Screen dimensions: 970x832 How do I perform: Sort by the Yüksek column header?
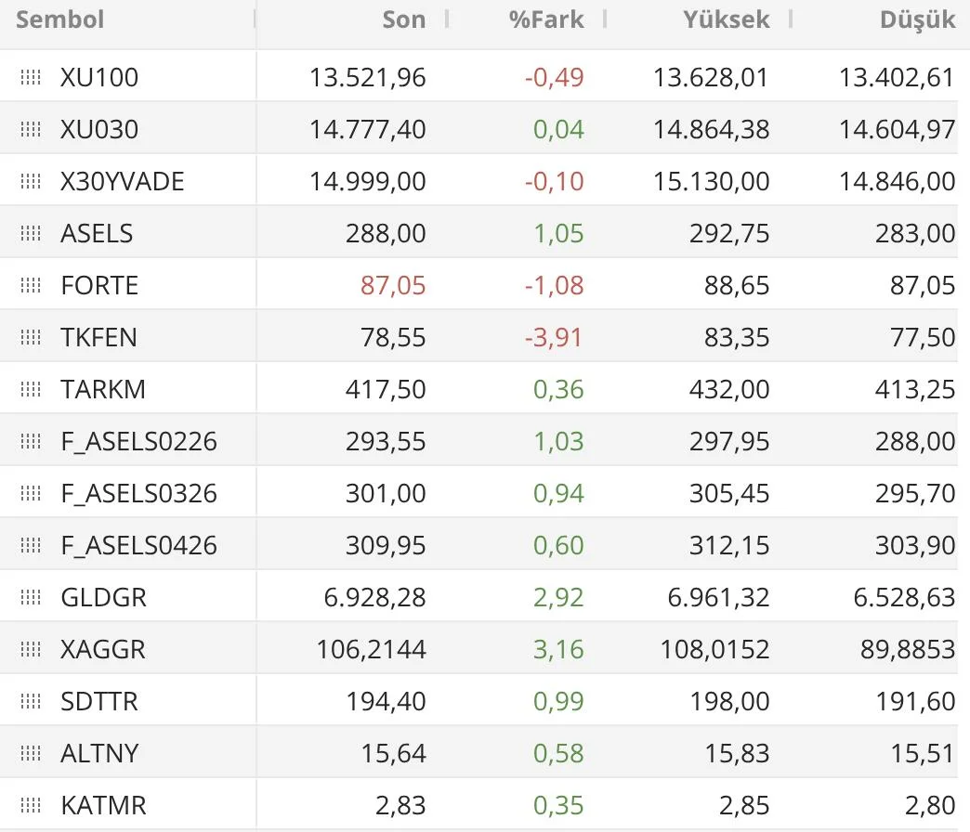pos(726,19)
